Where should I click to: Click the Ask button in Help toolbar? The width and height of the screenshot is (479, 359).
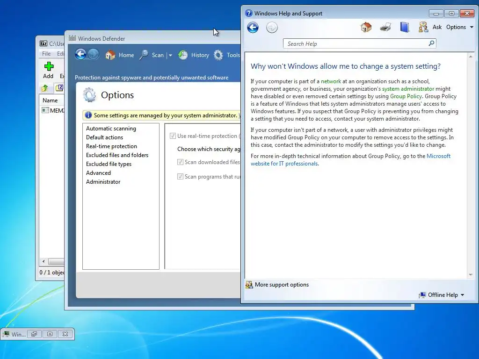(437, 27)
